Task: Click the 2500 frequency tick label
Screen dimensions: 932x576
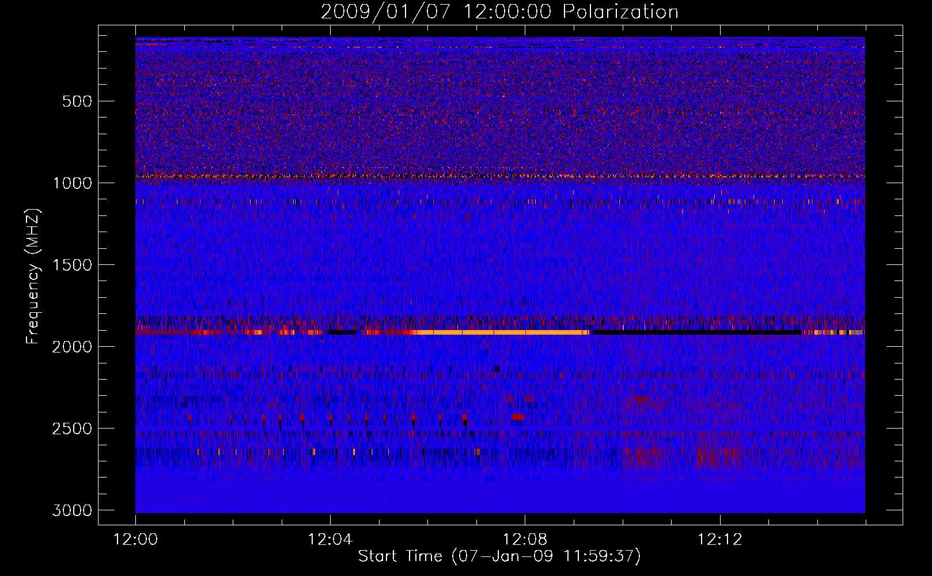Action: [x=72, y=429]
